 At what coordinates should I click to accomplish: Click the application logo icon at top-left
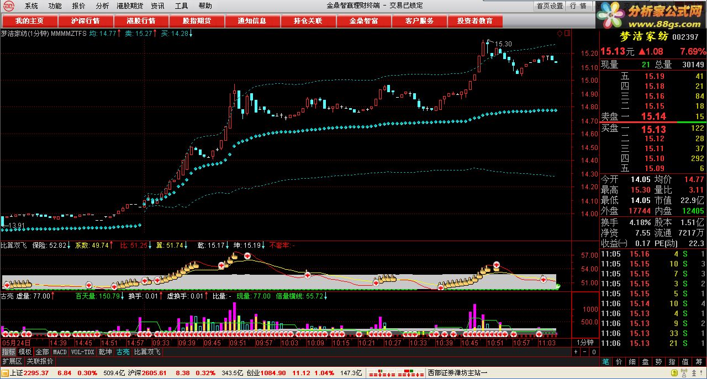tap(9, 6)
